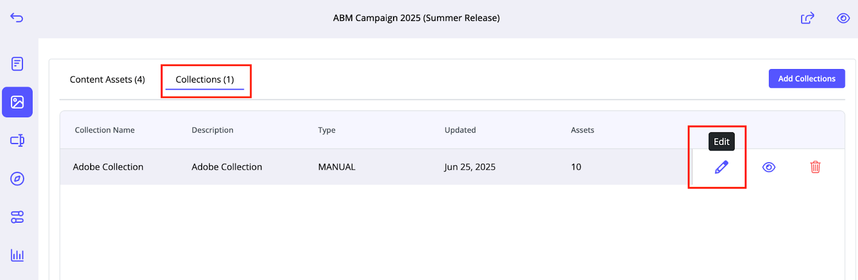Viewport: 858px width, 280px height.
Task: Click the Assets column header
Action: pos(582,130)
